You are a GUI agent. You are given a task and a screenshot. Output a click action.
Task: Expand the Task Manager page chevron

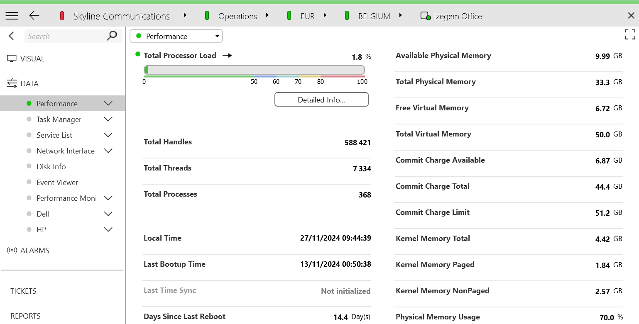click(108, 119)
